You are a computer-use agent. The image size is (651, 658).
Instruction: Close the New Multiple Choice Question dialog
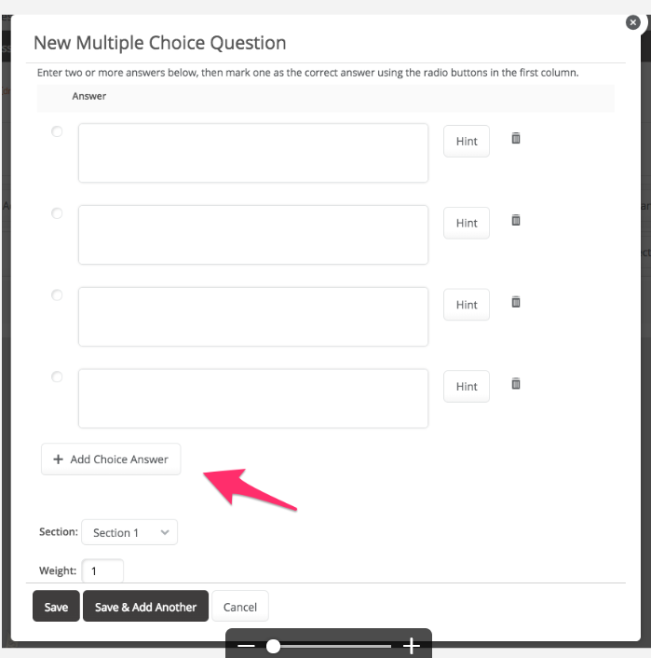click(x=633, y=22)
